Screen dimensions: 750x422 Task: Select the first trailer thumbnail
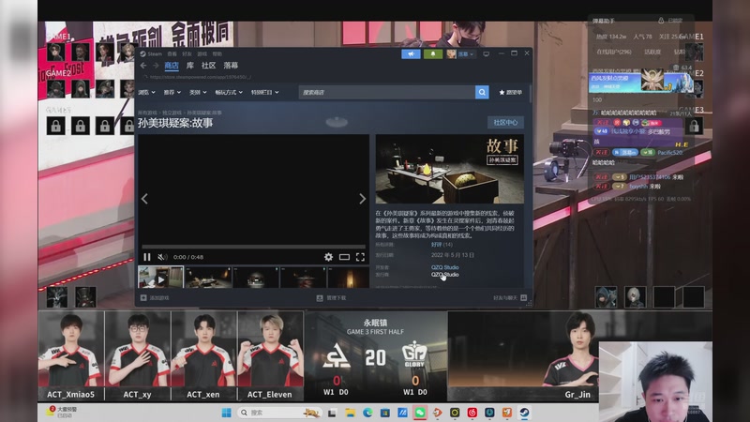160,277
